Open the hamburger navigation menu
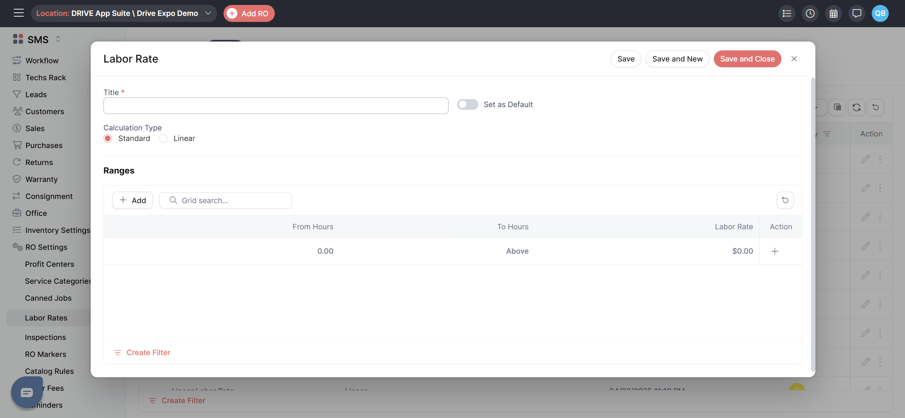 19,13
